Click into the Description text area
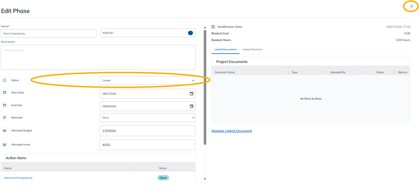 [98, 57]
